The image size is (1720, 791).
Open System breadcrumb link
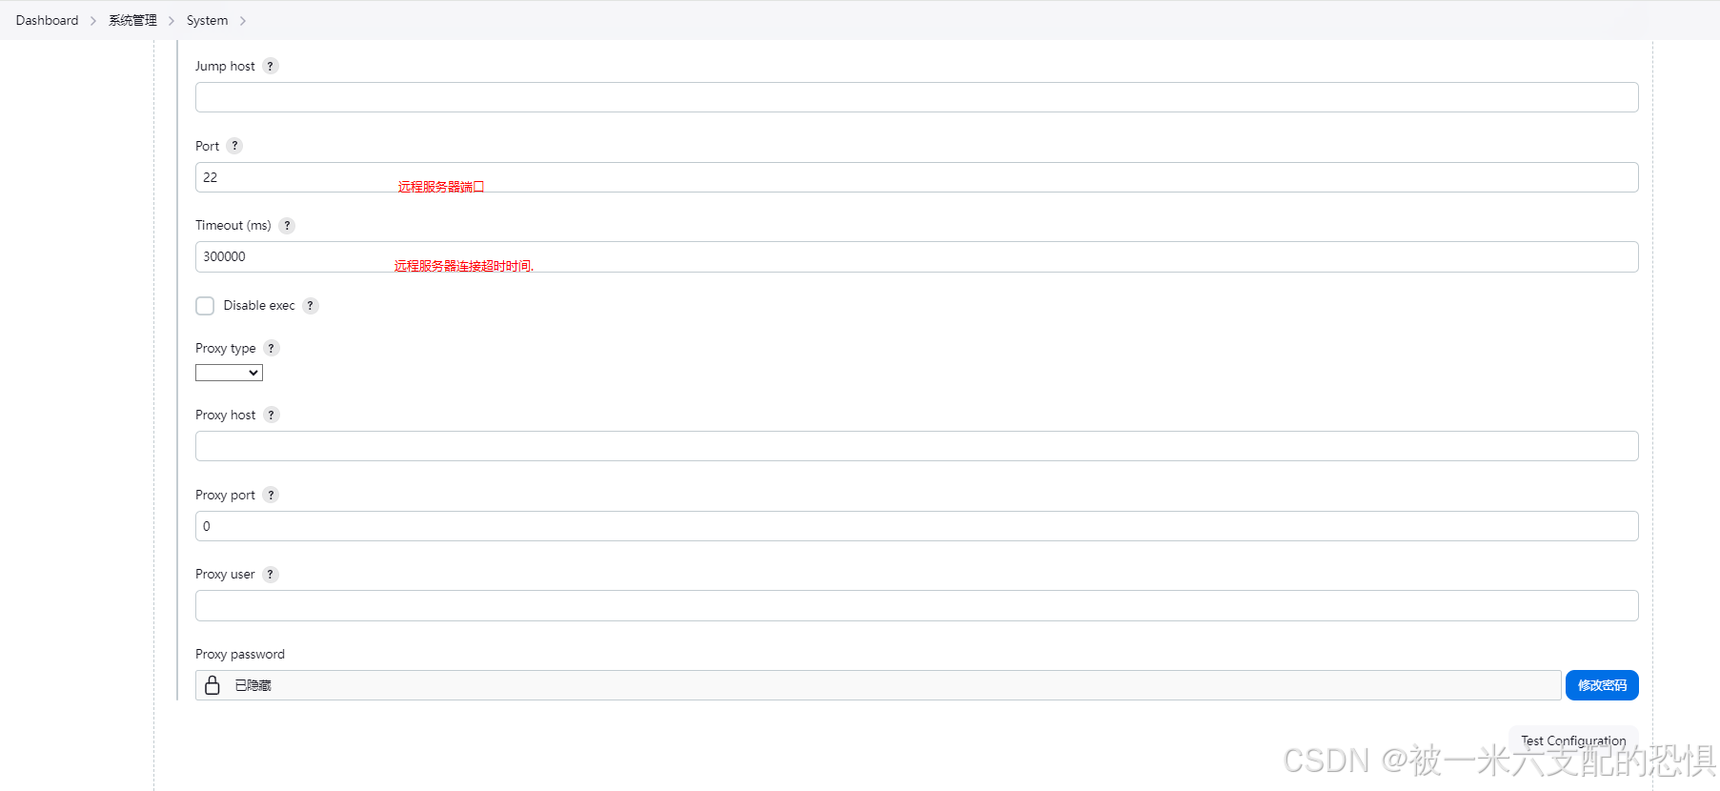pyautogui.click(x=207, y=20)
